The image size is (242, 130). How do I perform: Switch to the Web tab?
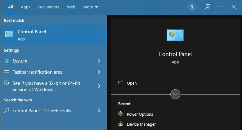click(71, 7)
